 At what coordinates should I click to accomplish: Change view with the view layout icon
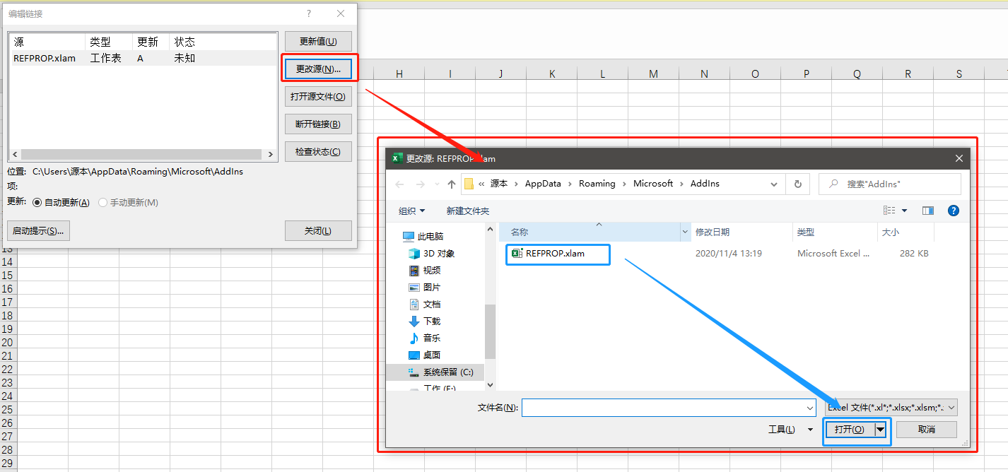point(889,211)
